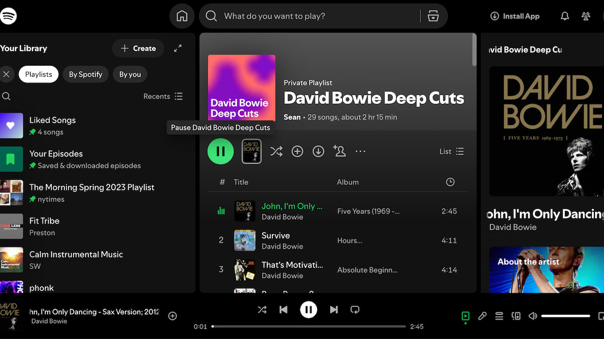Invite collaborators to the playlist
Screen dimensions: 604x339
(x=339, y=151)
